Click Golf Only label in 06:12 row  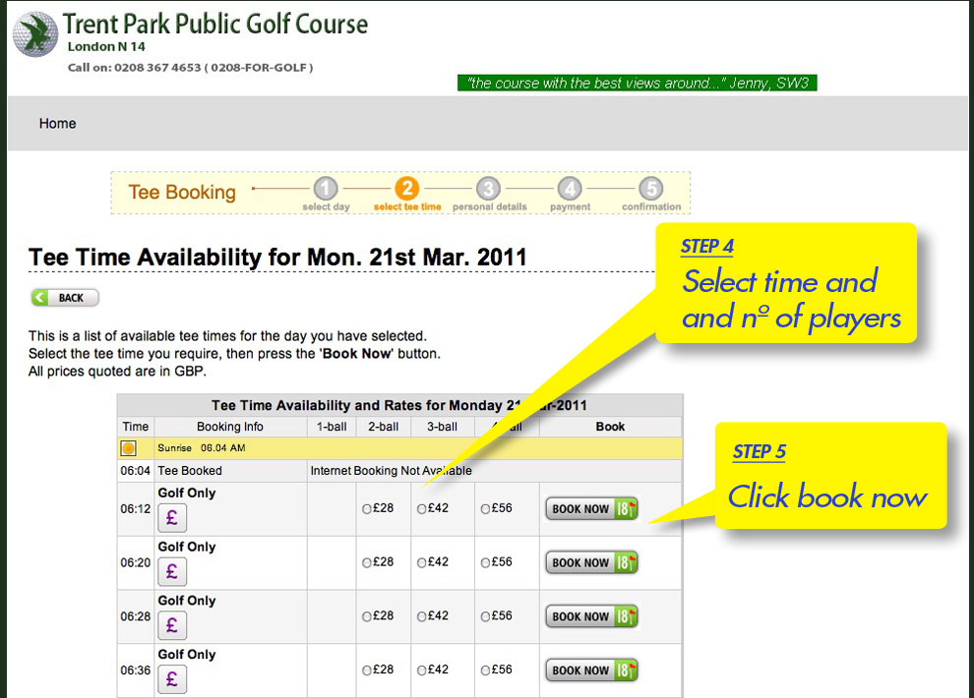(186, 494)
